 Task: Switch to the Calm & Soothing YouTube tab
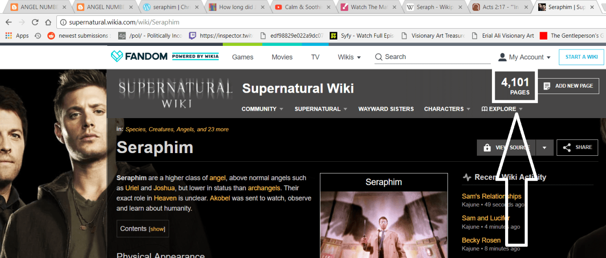303,7
